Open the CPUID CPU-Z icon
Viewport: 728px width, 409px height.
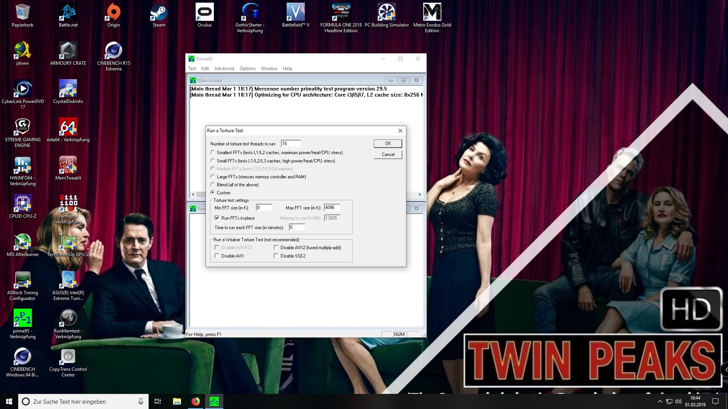[22, 203]
